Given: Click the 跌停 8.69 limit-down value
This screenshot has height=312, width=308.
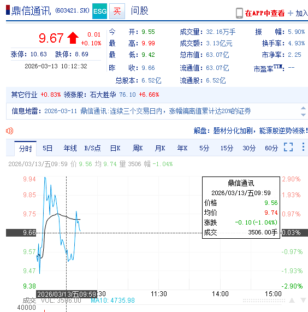Looking at the screenshot, I should (x=81, y=54).
